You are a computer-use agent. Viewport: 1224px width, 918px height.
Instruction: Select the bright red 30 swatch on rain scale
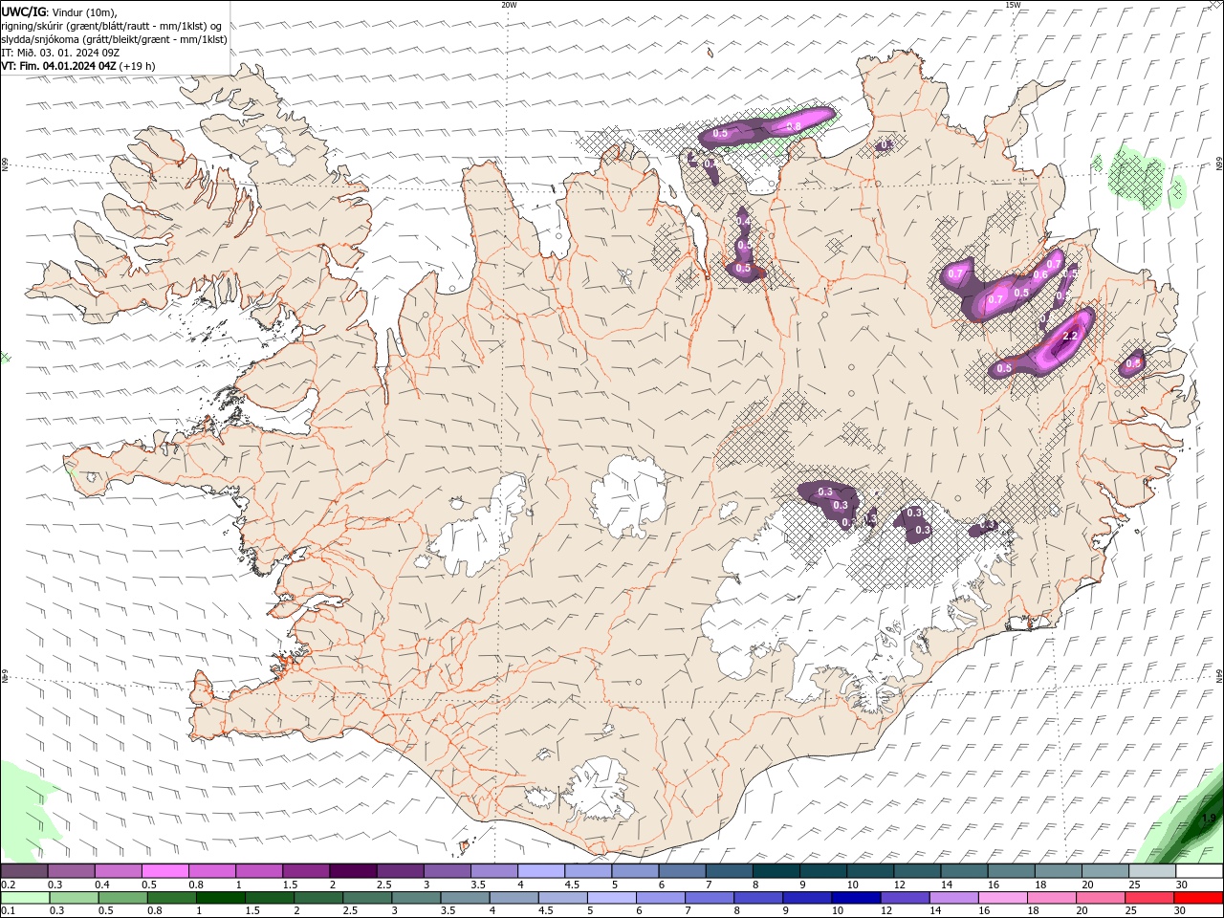(x=1198, y=897)
